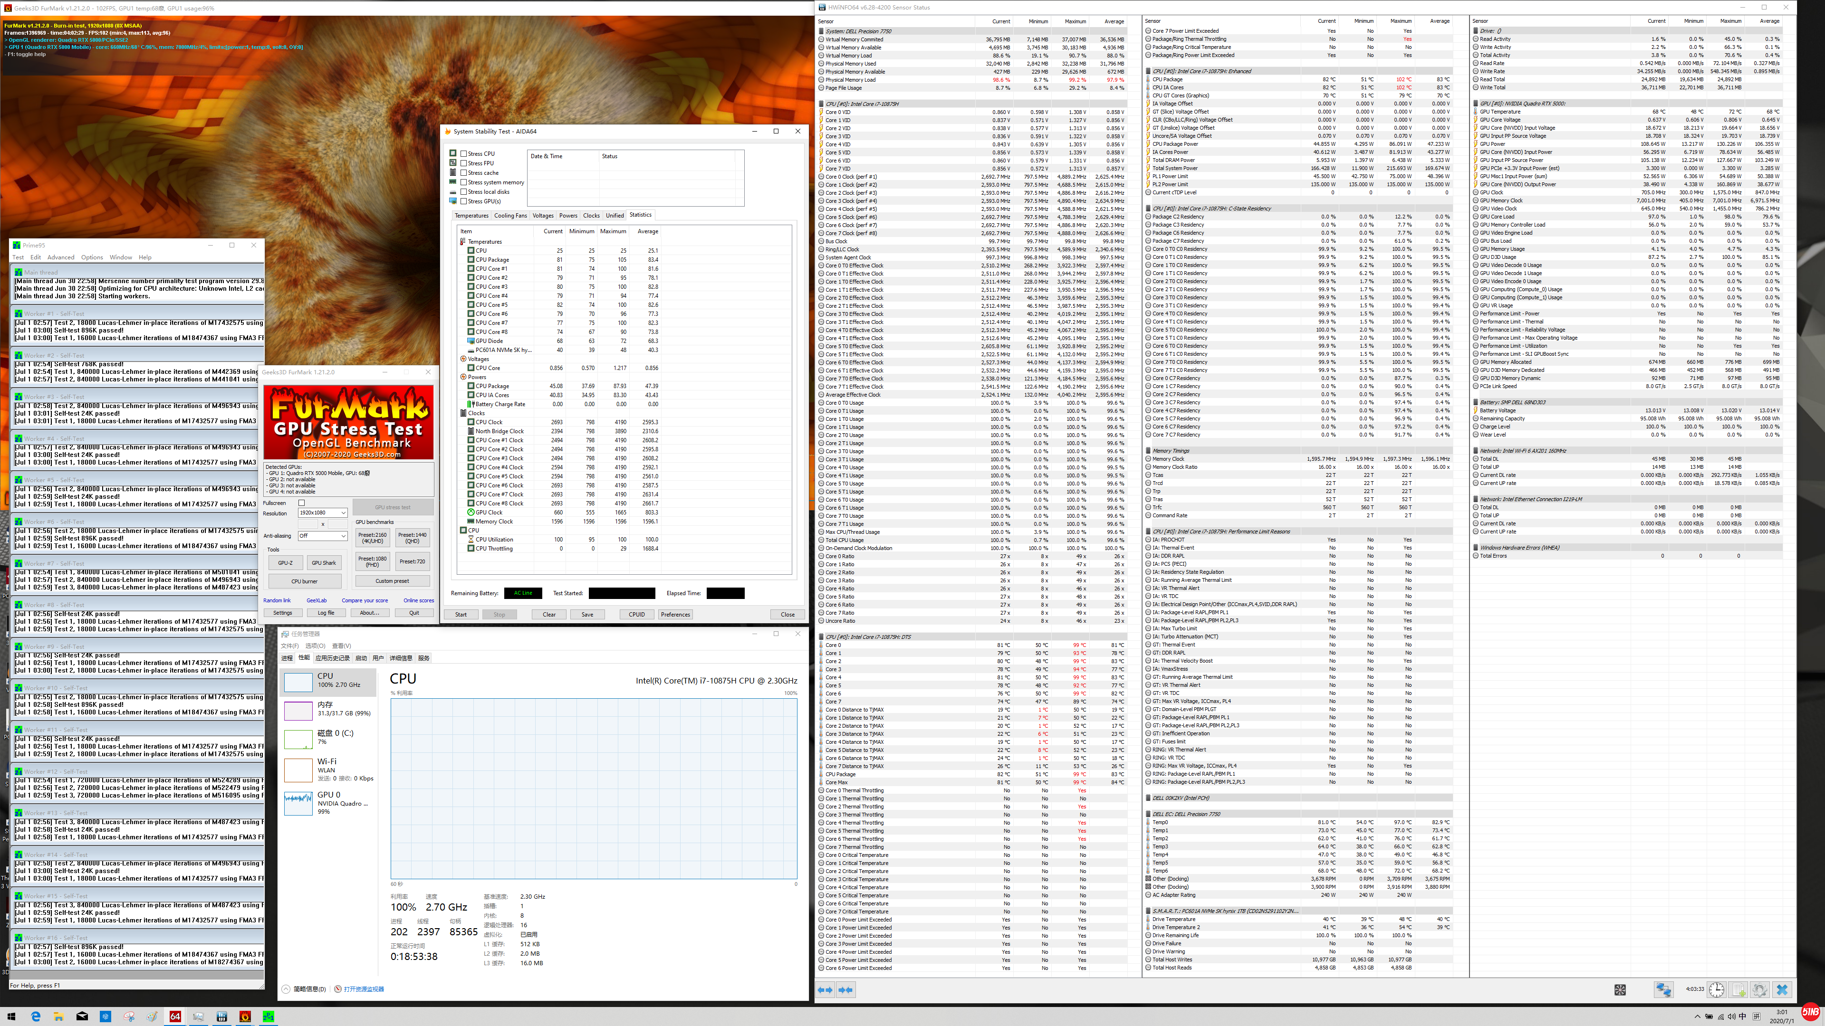
Task: Collapse Clocks group in AIDA64 statistics
Action: [x=463, y=413]
